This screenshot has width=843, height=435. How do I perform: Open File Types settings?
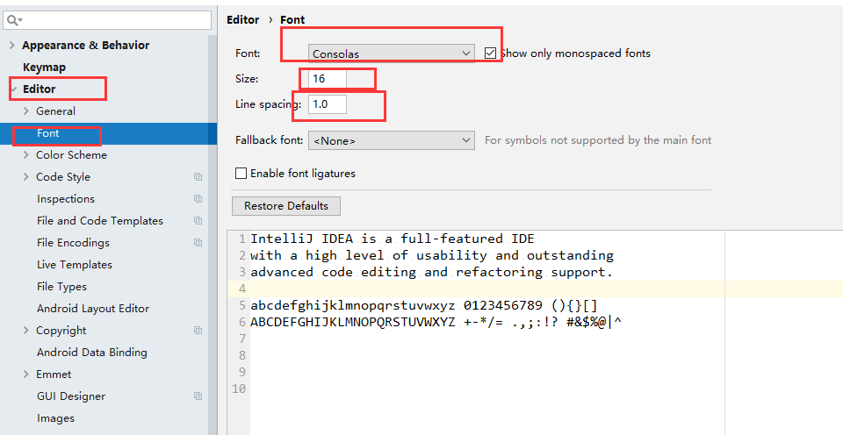[61, 287]
